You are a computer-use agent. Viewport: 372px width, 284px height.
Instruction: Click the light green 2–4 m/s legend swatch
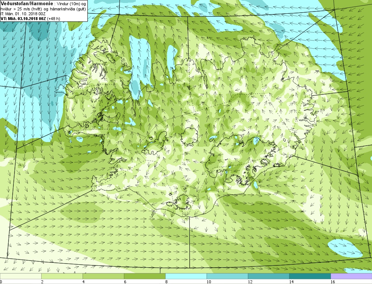click(x=62, y=276)
